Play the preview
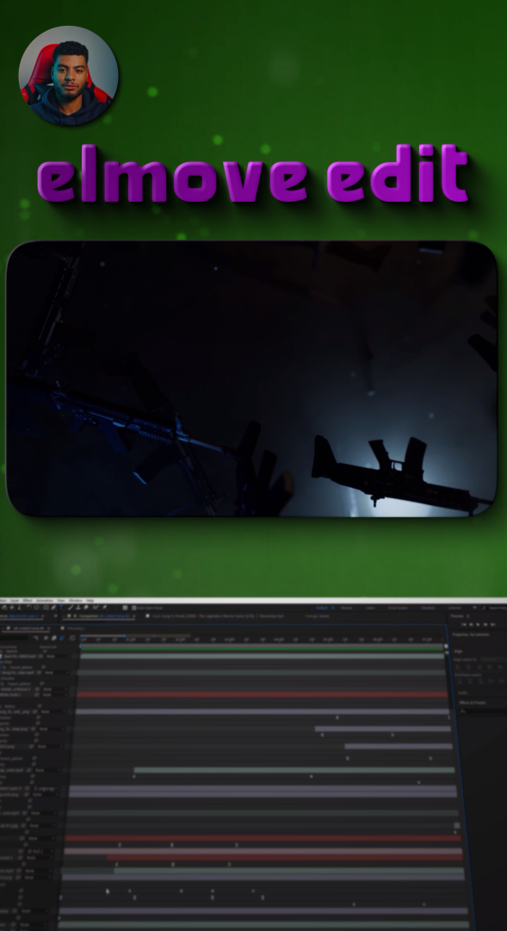This screenshot has width=507, height=931. [x=478, y=624]
